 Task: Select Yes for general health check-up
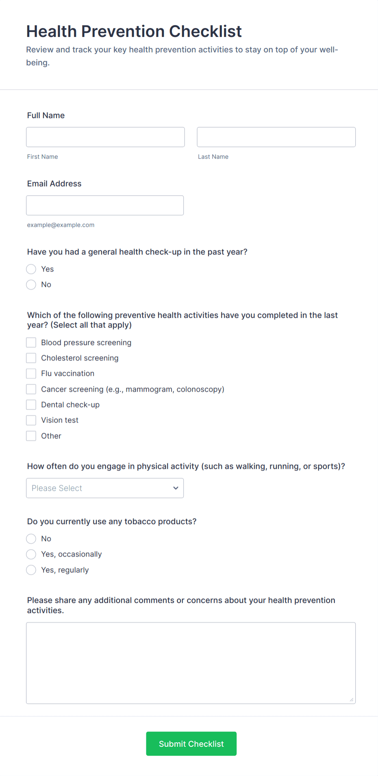[31, 269]
